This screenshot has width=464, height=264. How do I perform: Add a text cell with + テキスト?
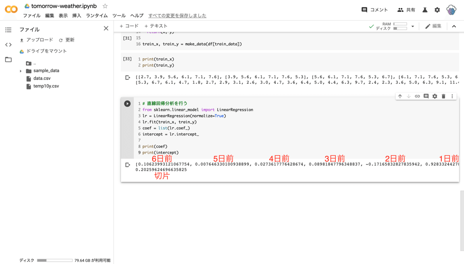click(x=156, y=26)
